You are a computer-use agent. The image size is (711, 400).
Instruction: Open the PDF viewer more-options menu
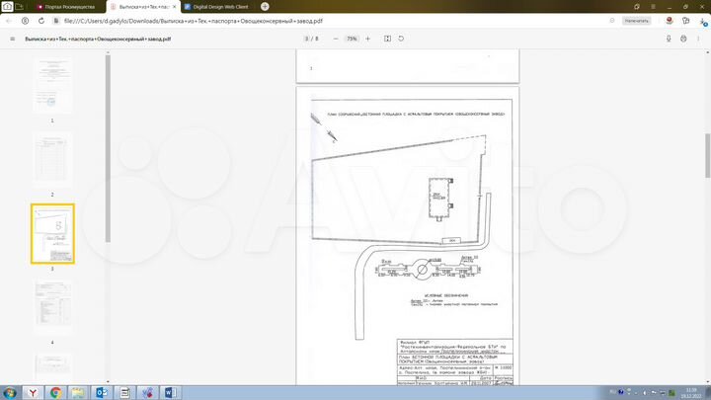[x=698, y=39]
